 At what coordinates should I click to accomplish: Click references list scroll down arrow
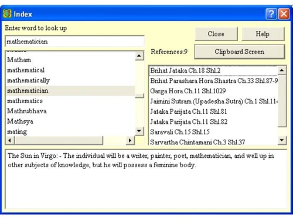[282, 140]
